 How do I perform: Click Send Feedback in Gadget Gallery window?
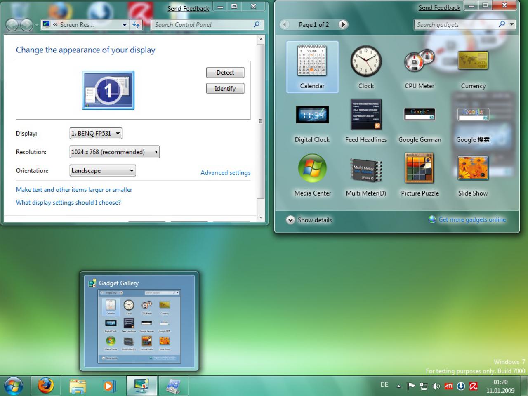pyautogui.click(x=439, y=7)
